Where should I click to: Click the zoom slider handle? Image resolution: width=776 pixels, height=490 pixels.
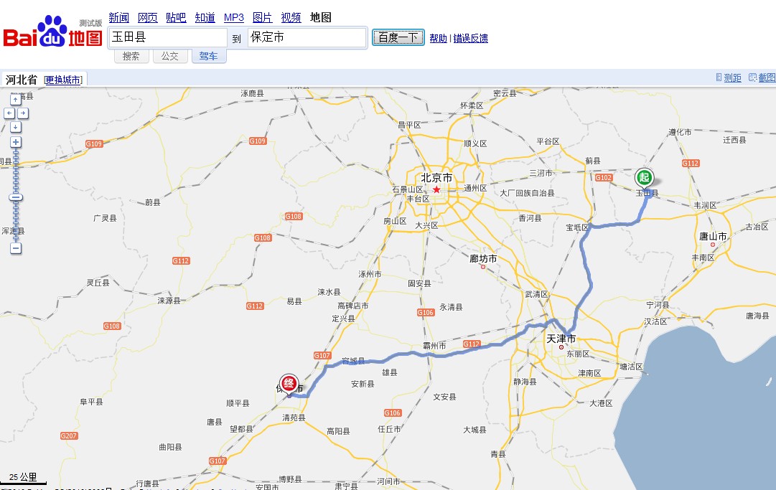pyautogui.click(x=16, y=198)
